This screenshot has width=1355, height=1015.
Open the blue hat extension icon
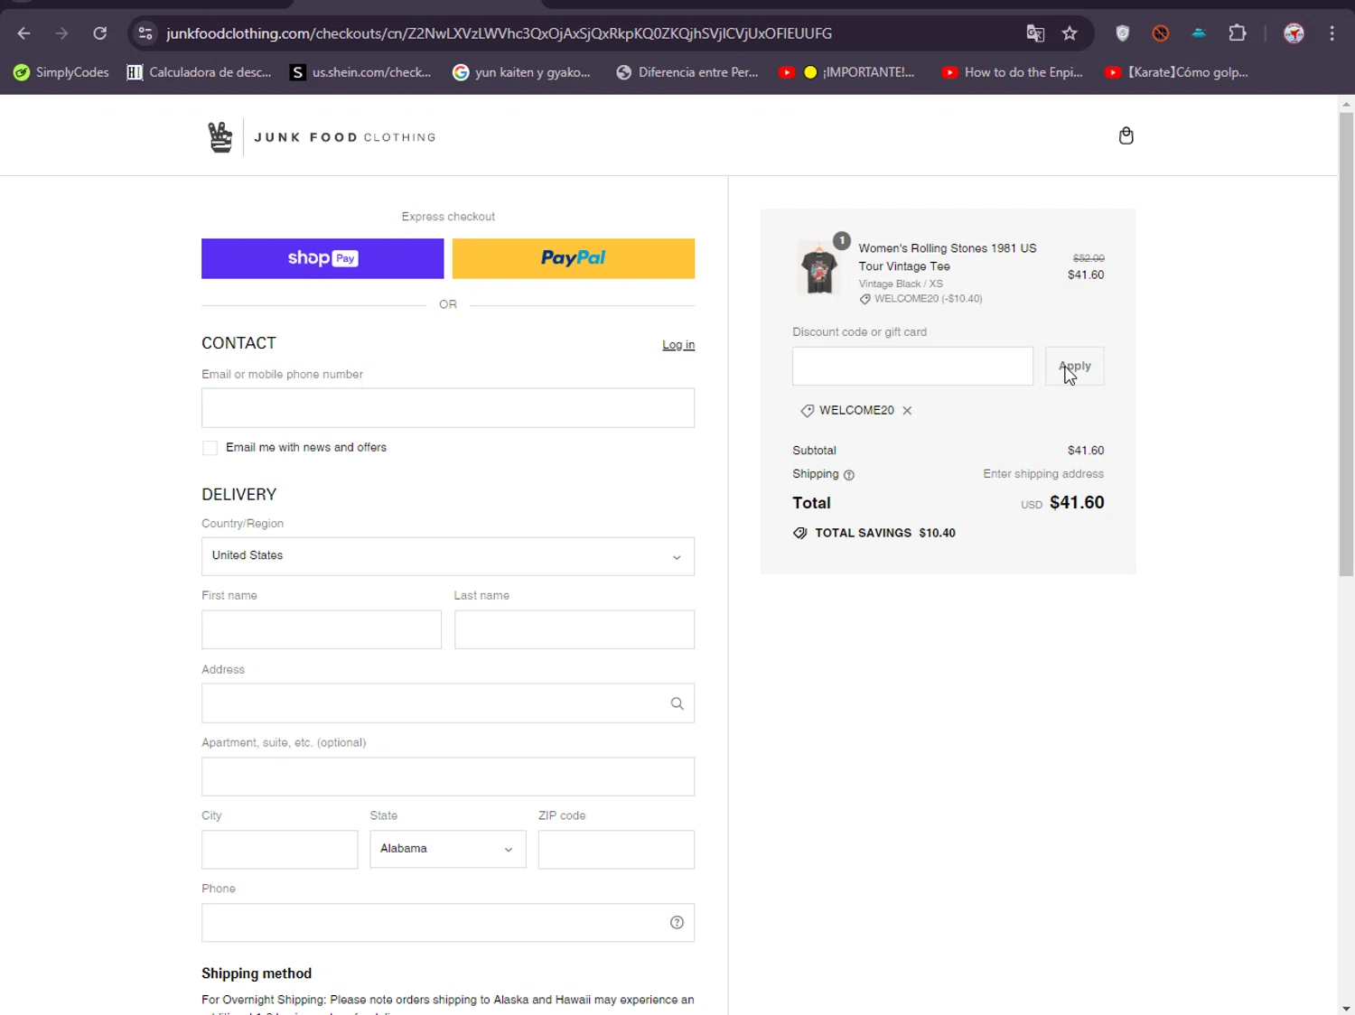click(1199, 33)
